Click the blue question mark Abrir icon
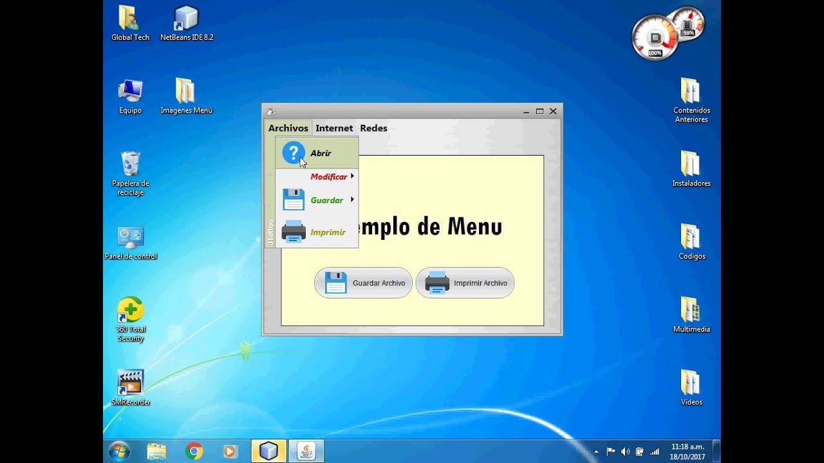 [x=294, y=152]
